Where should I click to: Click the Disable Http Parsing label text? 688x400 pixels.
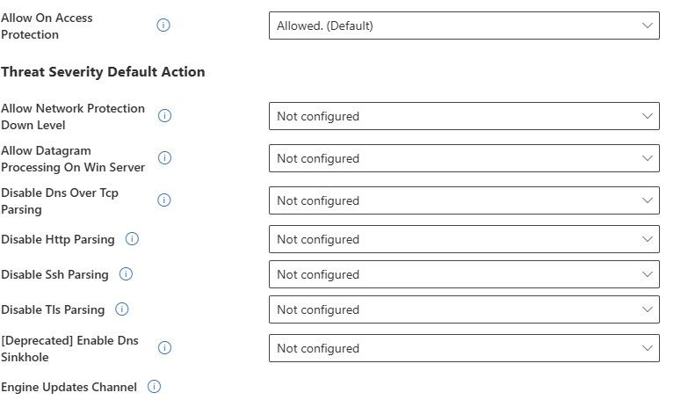pyautogui.click(x=59, y=239)
